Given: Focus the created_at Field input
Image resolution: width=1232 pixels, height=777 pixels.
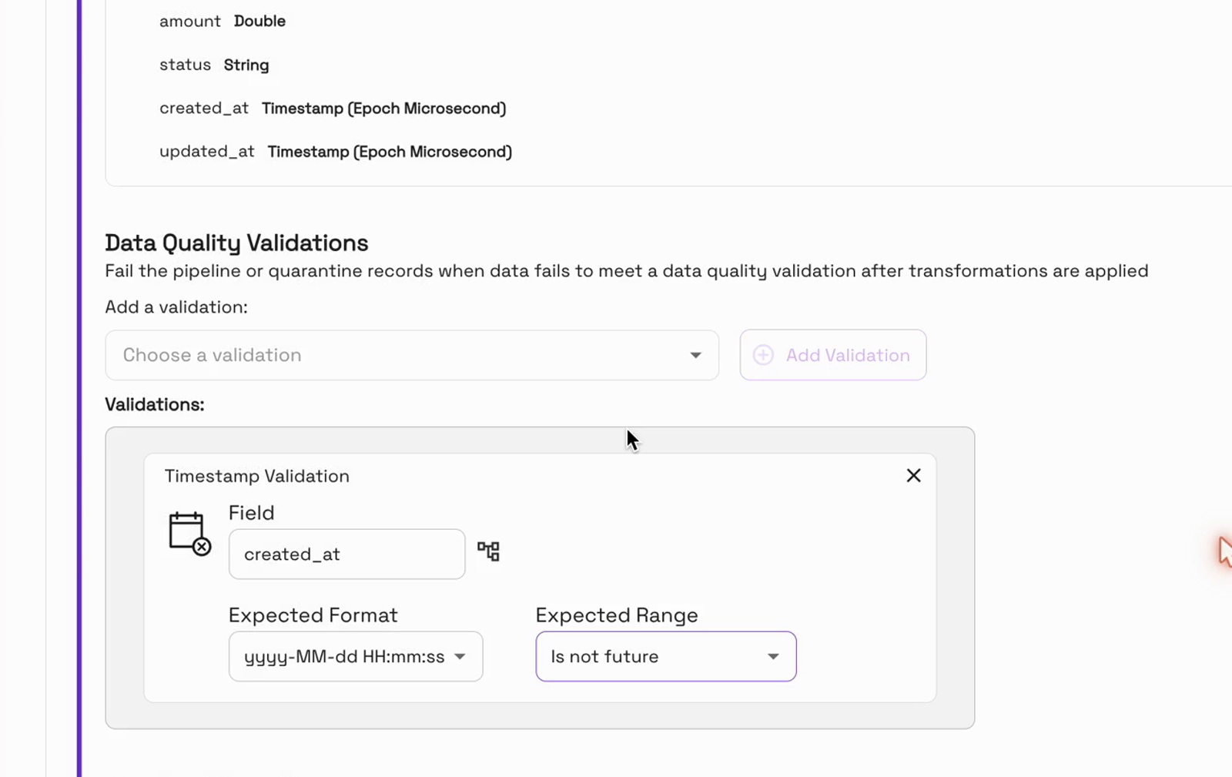Looking at the screenshot, I should pyautogui.click(x=346, y=554).
